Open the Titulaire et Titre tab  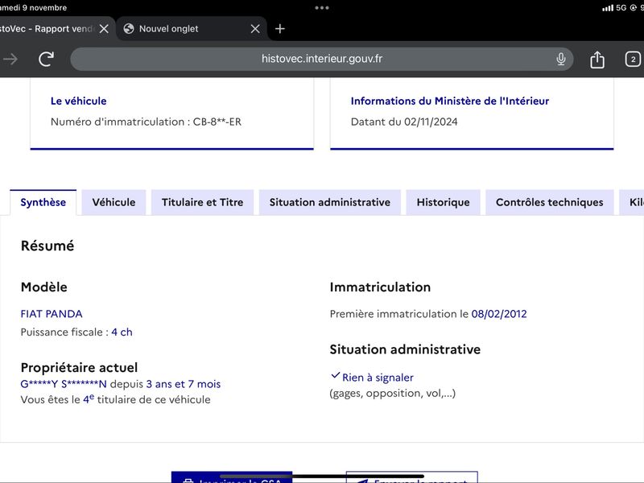coord(203,203)
